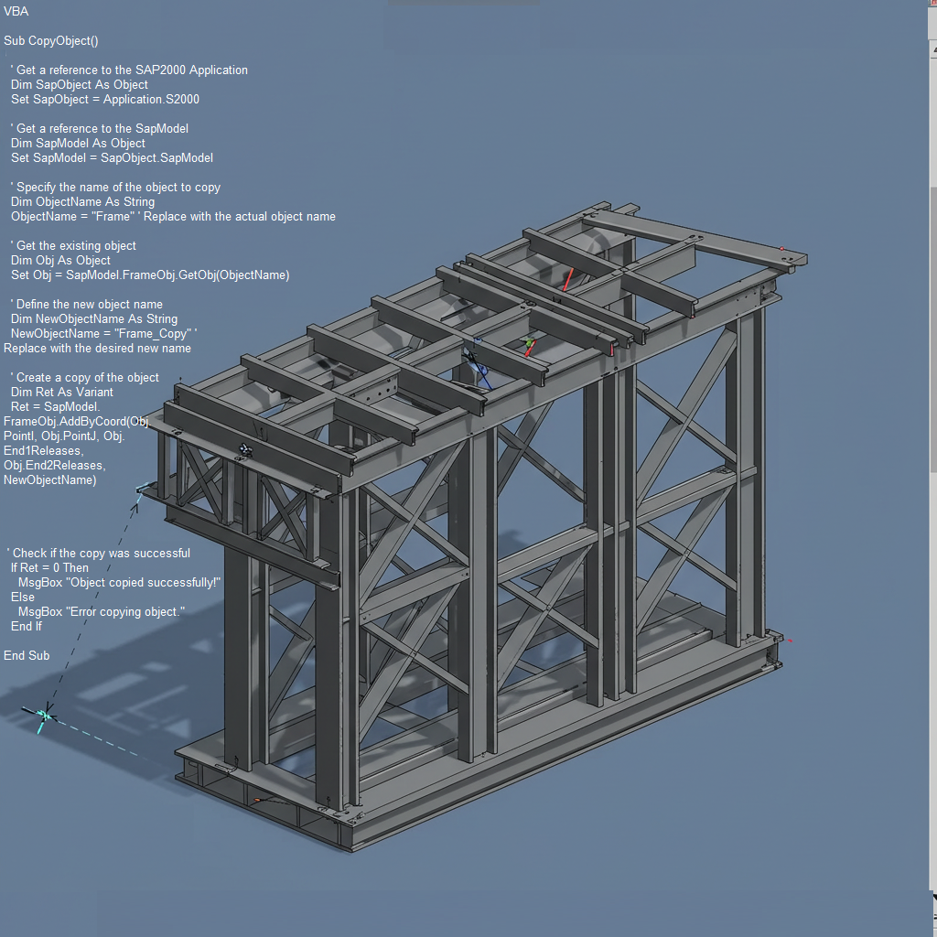Click the NewObjectName = "Frame_Copy" line
937x937 pixels.
[103, 333]
